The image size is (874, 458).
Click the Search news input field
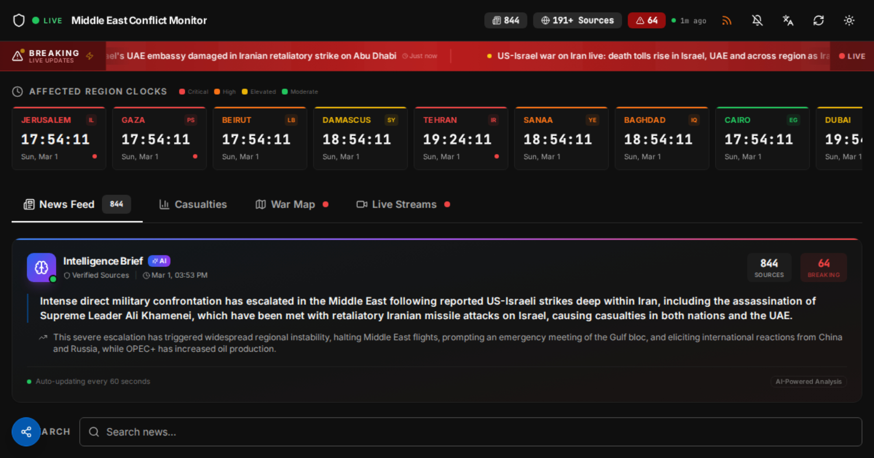point(470,432)
